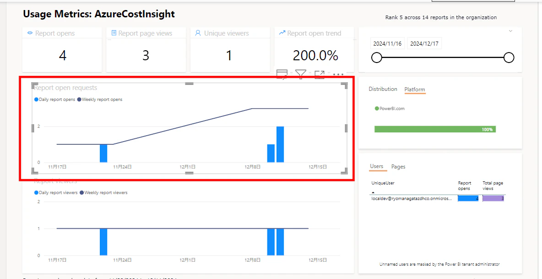The height and width of the screenshot is (279, 542).
Task: Select the Report open requests bar before 11月24日
Action: click(103, 153)
